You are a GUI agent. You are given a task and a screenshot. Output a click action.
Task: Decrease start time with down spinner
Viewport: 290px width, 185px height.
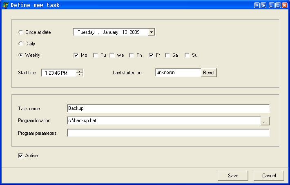[x=80, y=75]
